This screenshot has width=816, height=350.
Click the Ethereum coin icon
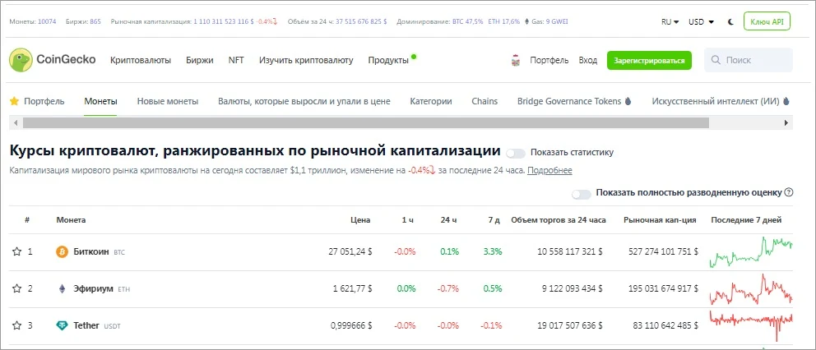point(62,288)
